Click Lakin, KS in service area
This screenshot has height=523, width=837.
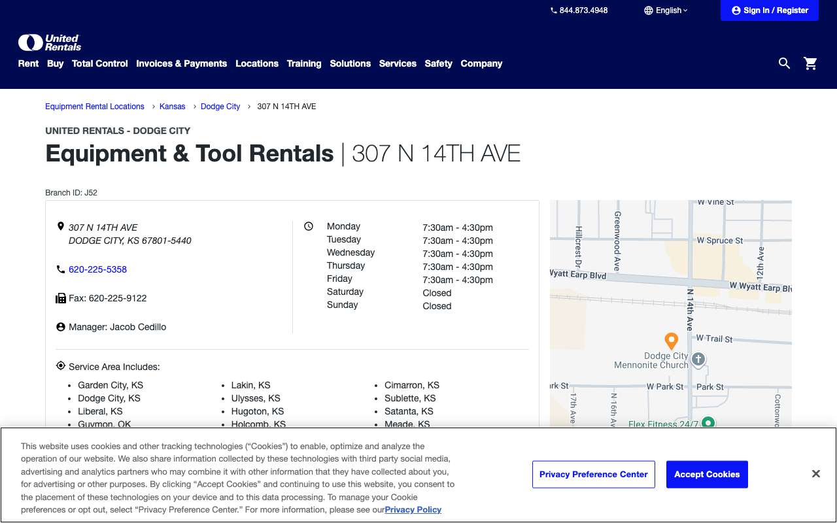250,385
